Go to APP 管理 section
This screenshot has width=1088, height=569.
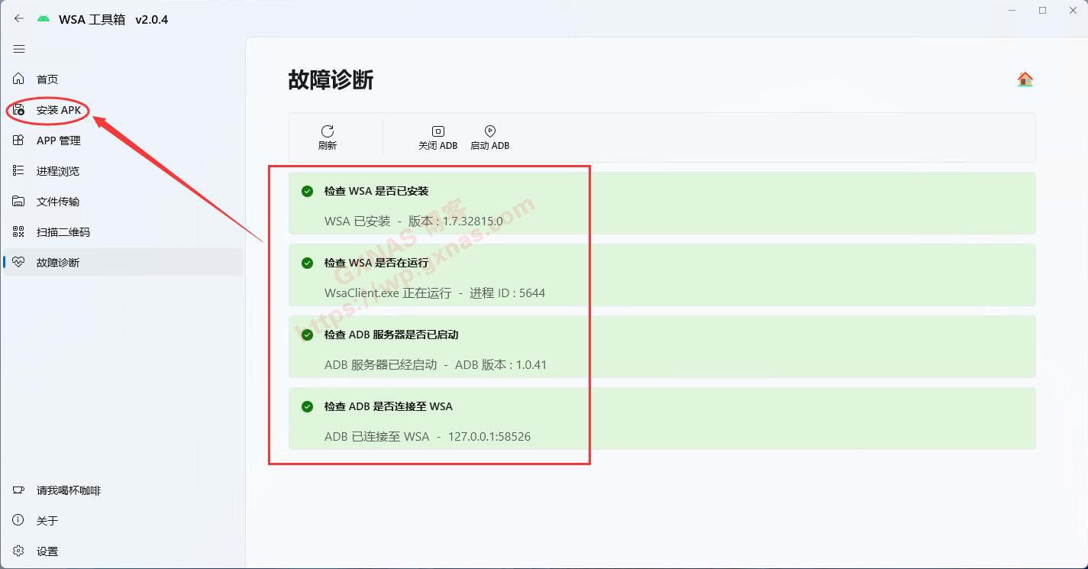pos(58,141)
